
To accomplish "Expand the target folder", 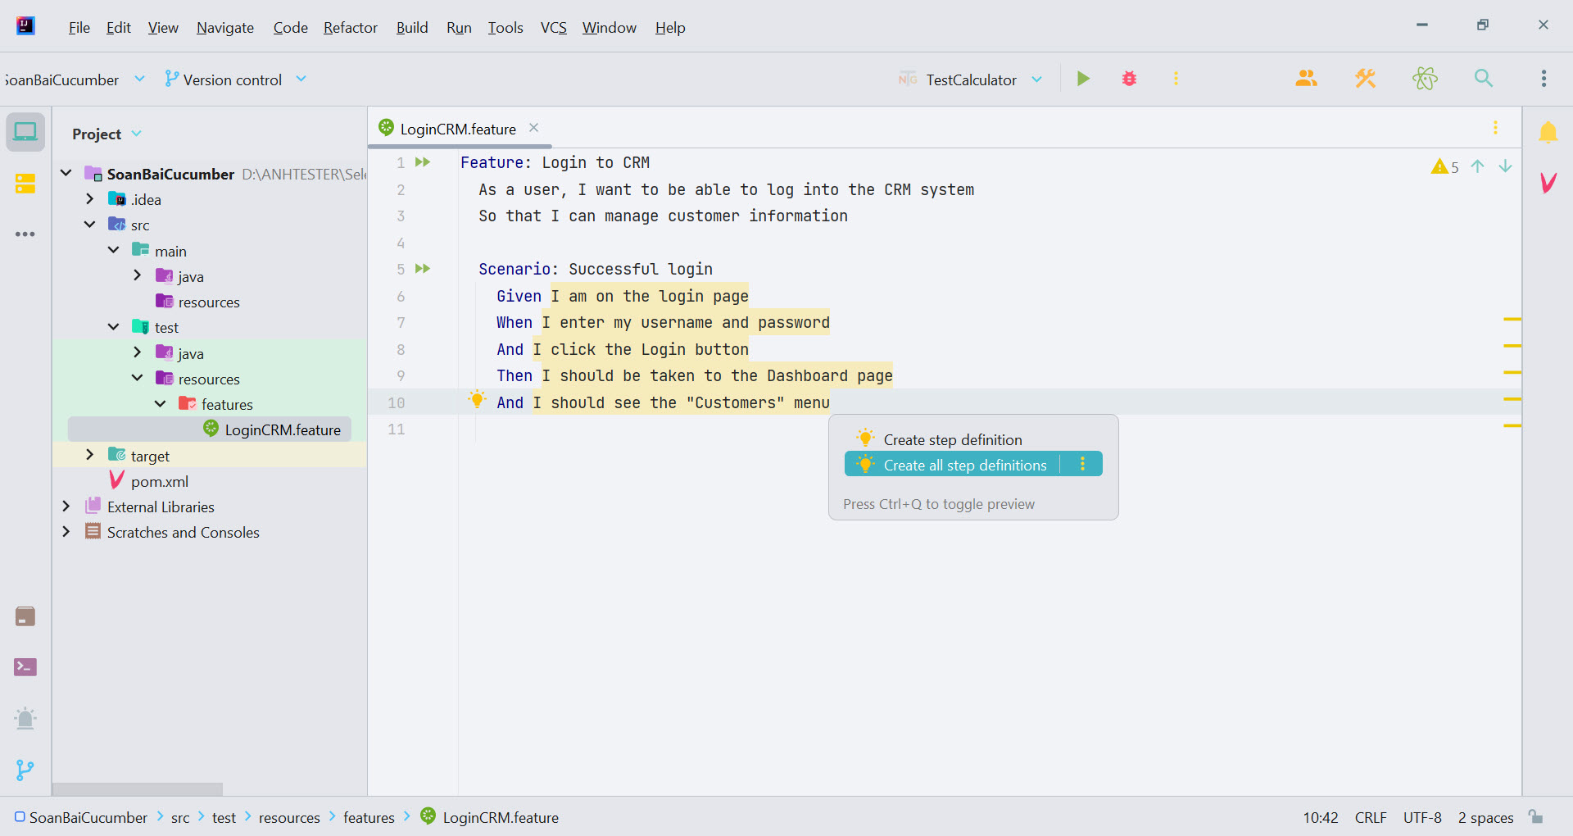I will pyautogui.click(x=90, y=455).
